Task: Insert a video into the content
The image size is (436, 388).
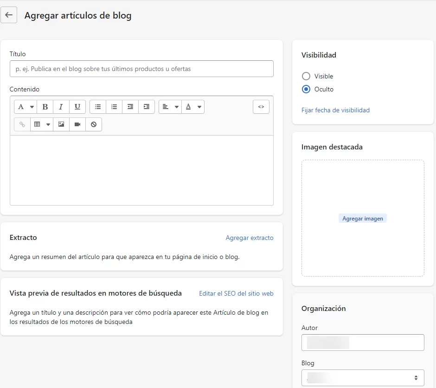Action: point(77,124)
